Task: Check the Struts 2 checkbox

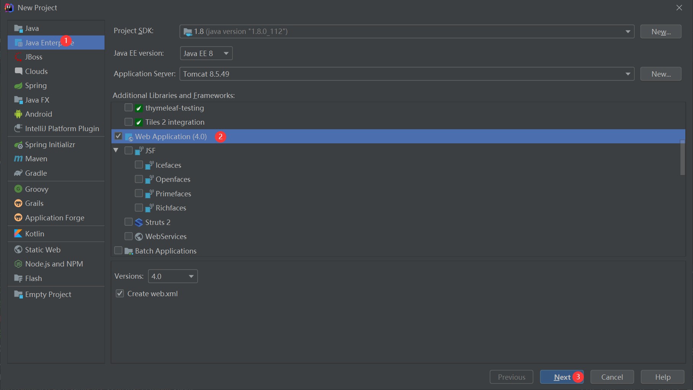Action: pos(129,222)
